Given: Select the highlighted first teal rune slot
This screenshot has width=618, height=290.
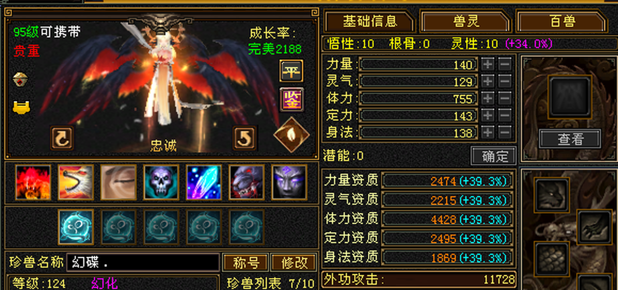Looking at the screenshot, I should coord(76,227).
